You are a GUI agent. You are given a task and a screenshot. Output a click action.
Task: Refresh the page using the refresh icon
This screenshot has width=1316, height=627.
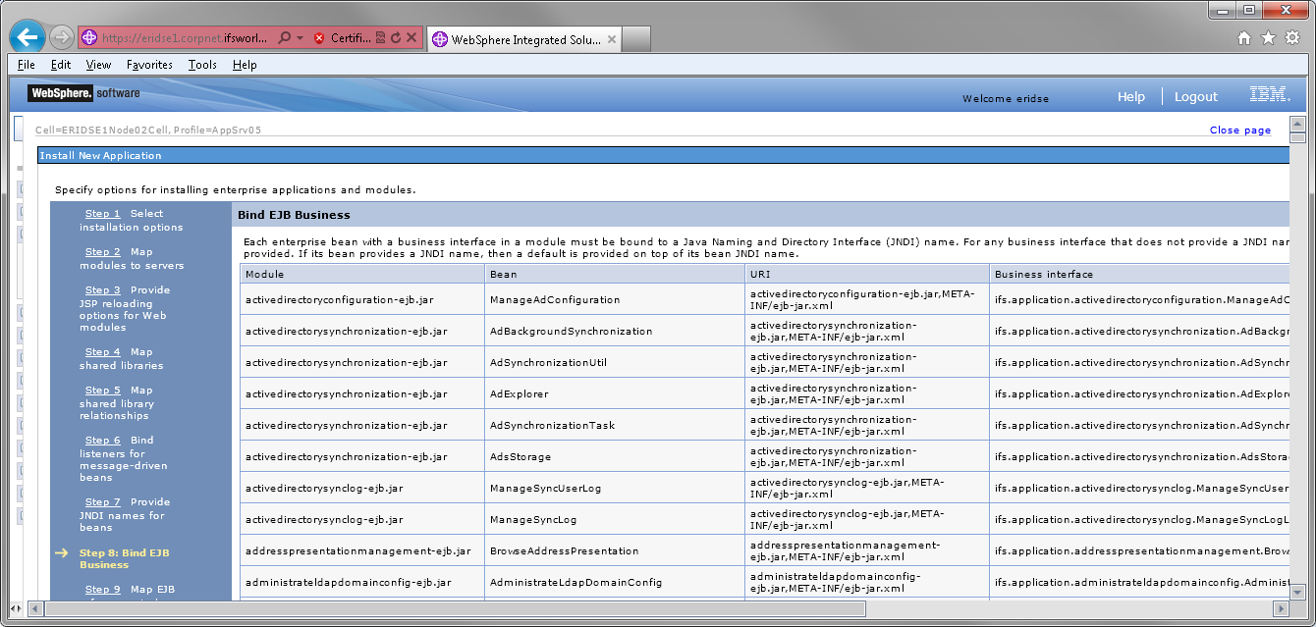396,37
